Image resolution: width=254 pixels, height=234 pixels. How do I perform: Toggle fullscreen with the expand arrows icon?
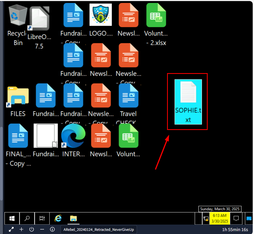11,230
